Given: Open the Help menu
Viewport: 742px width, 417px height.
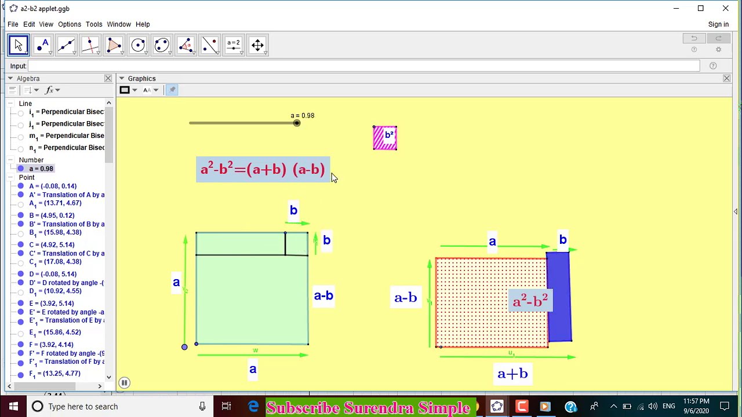Looking at the screenshot, I should point(143,24).
